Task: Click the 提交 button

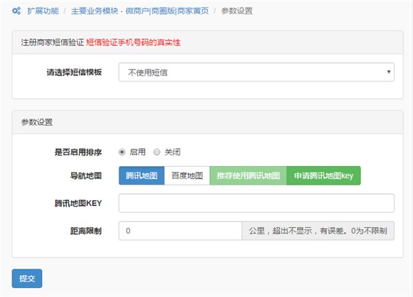Action: 27,278
